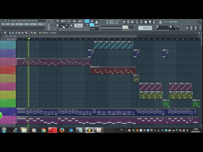Select the Slip tool in Playlist
This screenshot has width=203, height=152.
[23, 33]
